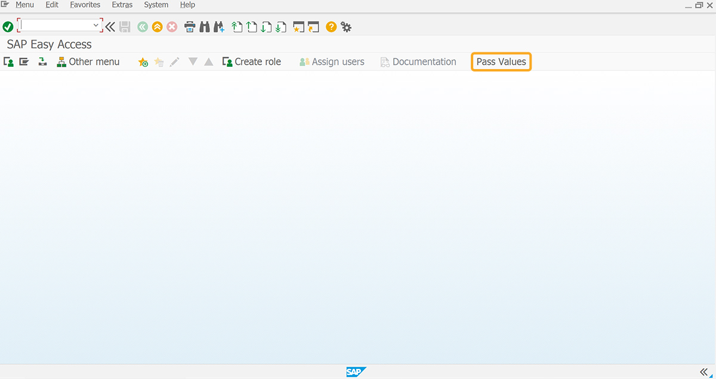Expand status bar with double chevron

click(x=703, y=372)
